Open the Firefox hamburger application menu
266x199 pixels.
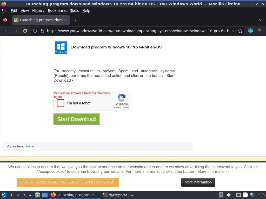260,31
